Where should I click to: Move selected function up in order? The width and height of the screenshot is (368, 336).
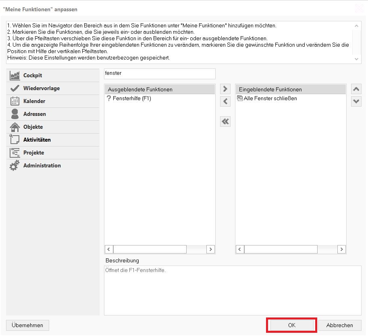point(356,89)
